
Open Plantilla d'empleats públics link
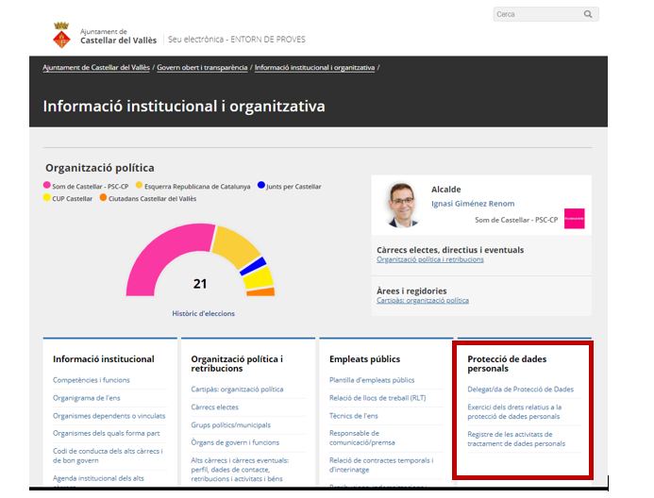372,380
